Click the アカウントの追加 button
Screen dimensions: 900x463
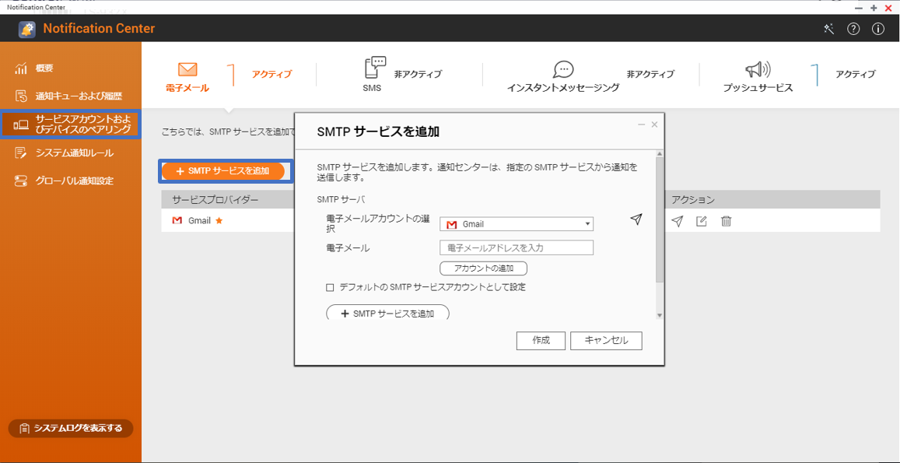(x=483, y=268)
